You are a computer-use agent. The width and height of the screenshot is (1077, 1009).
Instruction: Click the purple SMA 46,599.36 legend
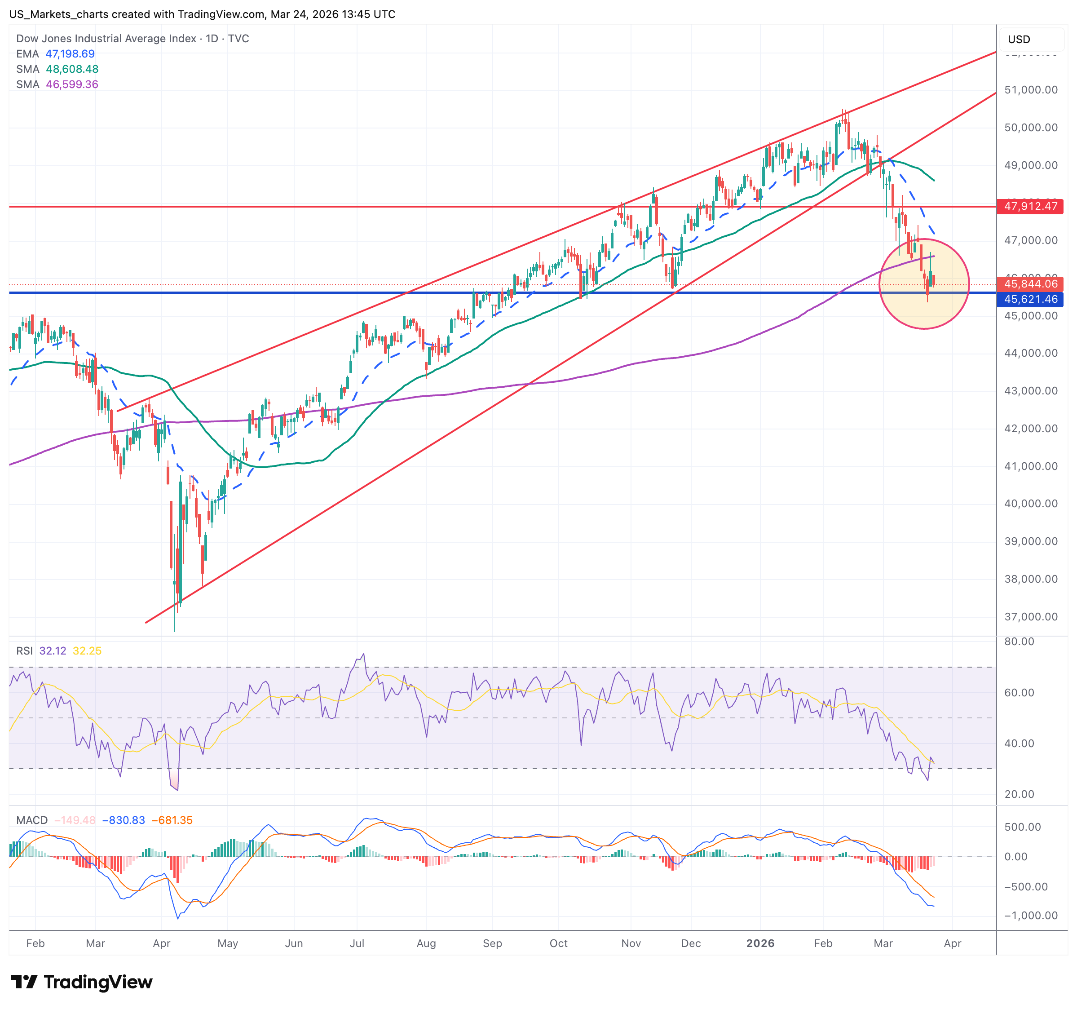pyautogui.click(x=57, y=84)
